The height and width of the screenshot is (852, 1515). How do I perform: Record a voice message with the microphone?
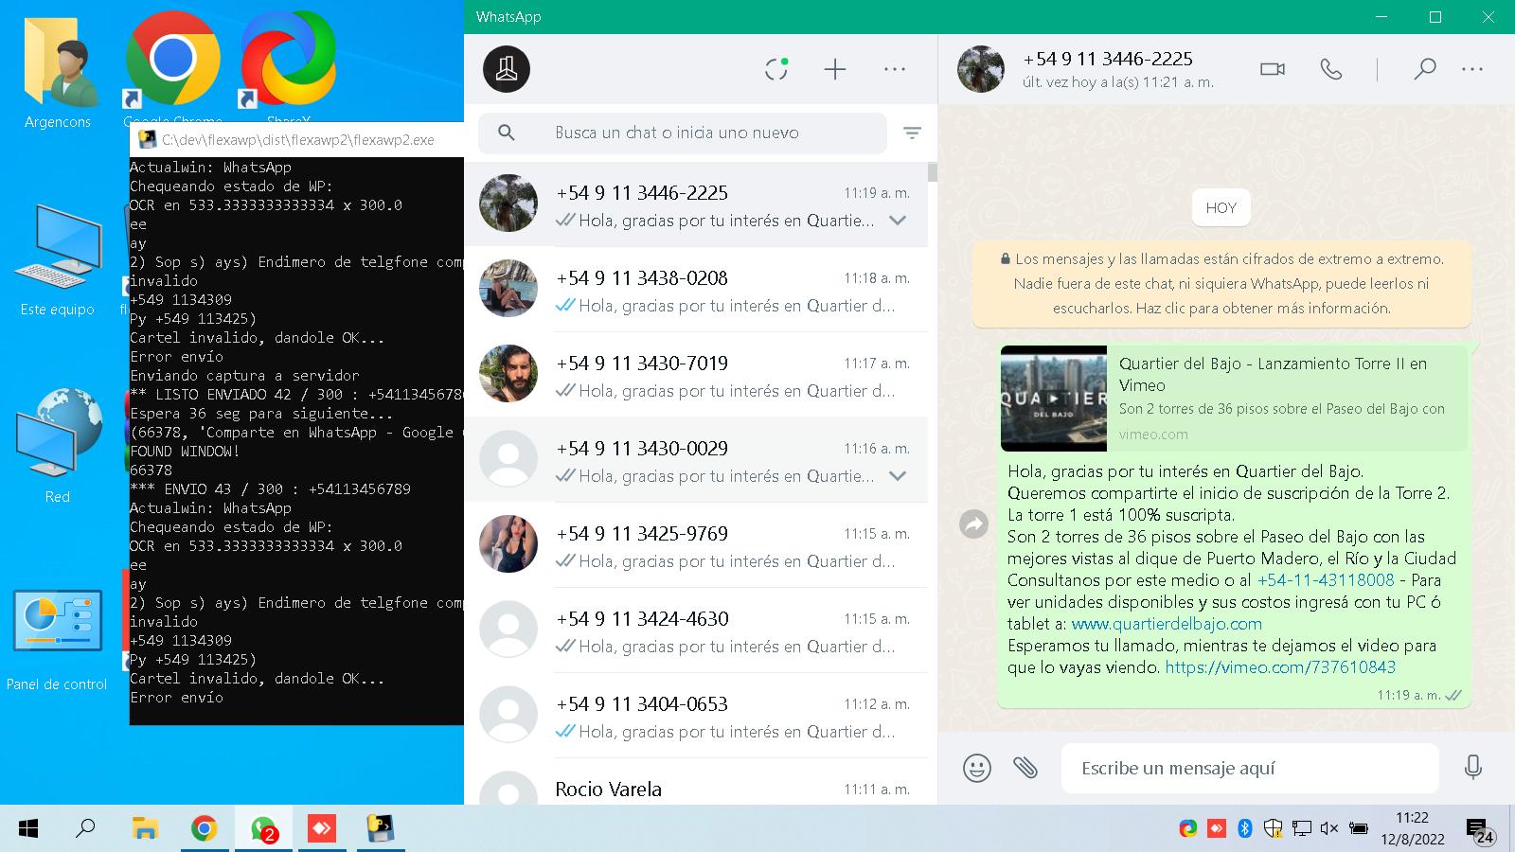[x=1473, y=768]
